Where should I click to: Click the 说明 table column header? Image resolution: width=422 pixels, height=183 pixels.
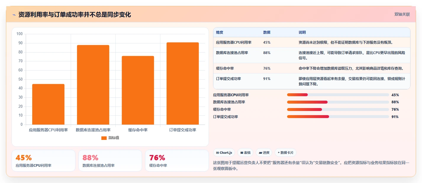(302, 32)
